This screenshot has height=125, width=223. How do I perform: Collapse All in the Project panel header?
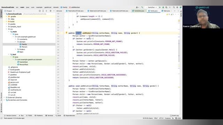tap(46, 11)
